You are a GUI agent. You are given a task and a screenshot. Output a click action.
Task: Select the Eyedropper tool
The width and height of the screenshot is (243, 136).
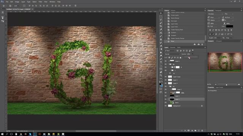click(x=161, y=29)
